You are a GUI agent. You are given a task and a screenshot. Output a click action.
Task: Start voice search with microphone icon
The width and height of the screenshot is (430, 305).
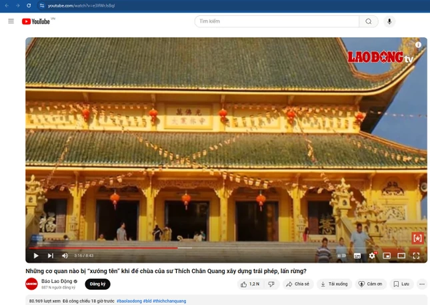pyautogui.click(x=389, y=21)
